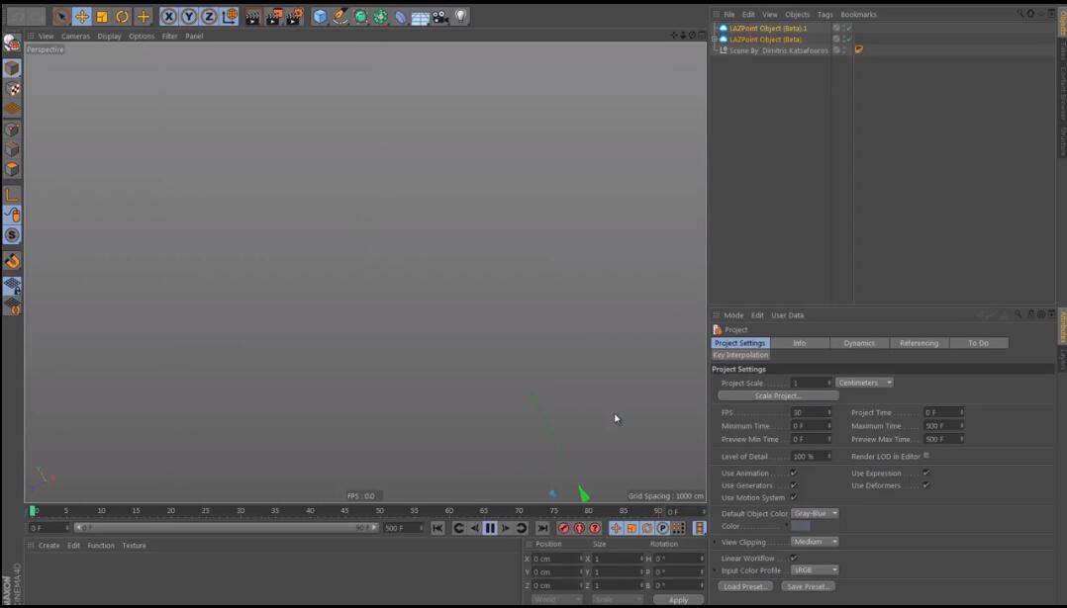Select the Scale tool
Screen dimensions: 1067x608
101,16
